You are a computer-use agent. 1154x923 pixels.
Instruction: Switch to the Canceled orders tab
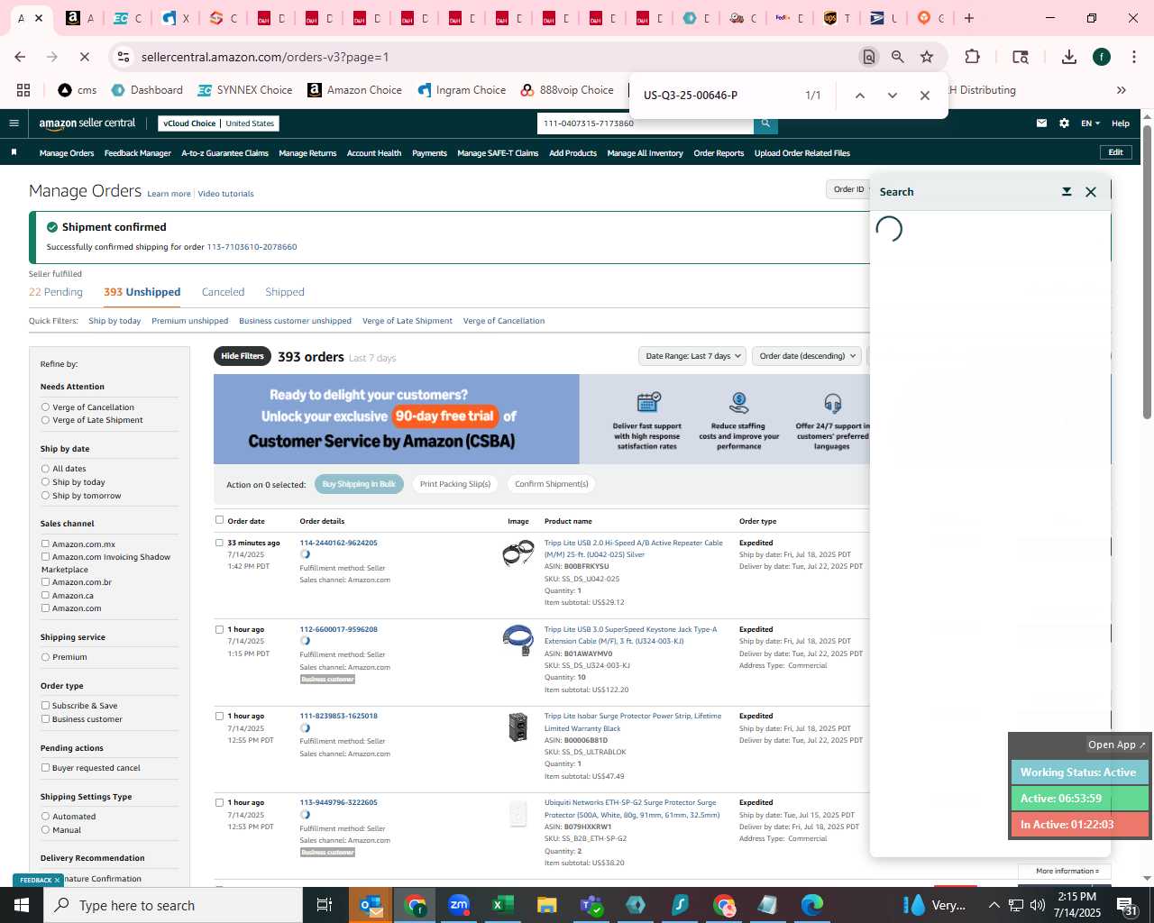coord(223,292)
